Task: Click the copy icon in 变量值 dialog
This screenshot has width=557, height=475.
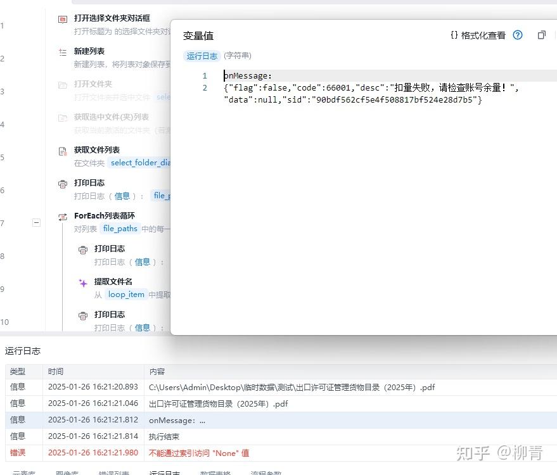Action: pyautogui.click(x=542, y=35)
